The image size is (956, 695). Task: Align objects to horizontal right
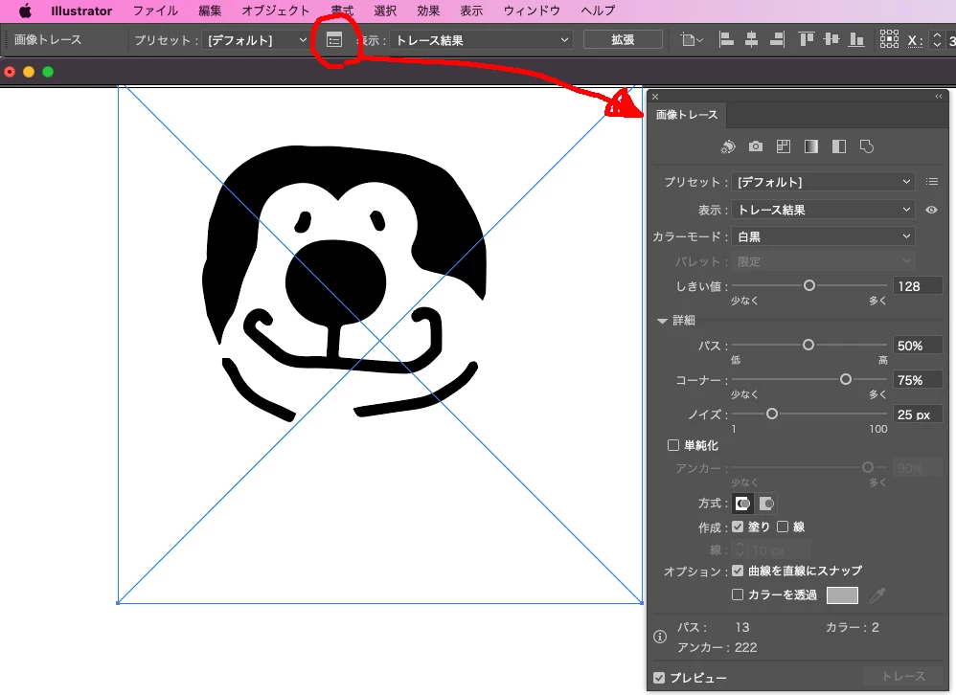777,39
